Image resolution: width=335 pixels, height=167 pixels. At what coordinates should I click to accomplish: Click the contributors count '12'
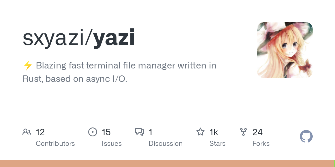click(40, 132)
